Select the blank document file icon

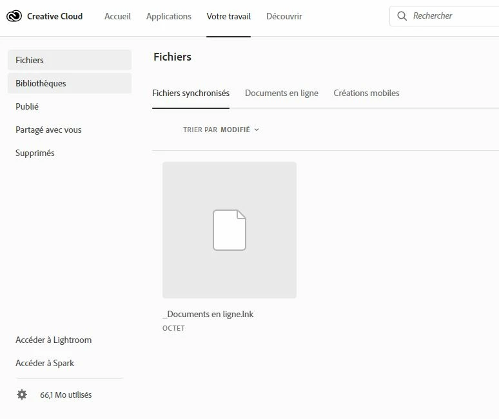[230, 230]
